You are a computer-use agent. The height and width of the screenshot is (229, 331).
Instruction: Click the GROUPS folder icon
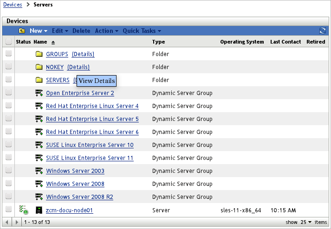pos(39,54)
